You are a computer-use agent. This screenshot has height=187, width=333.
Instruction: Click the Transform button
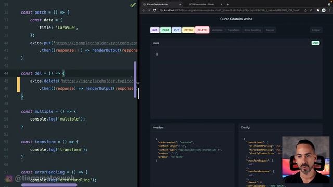click(234, 30)
